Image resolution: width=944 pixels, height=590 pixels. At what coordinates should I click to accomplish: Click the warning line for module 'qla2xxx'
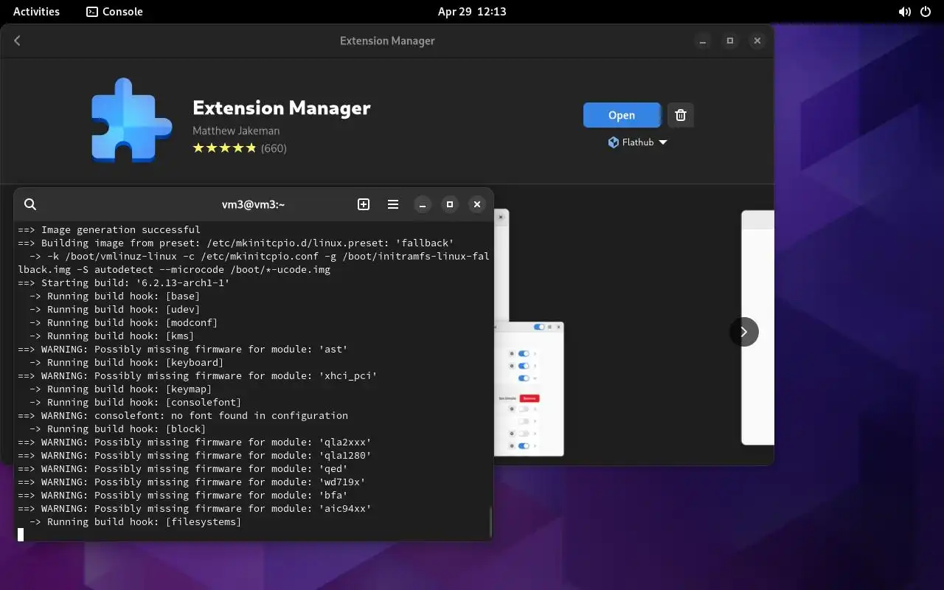coord(195,442)
